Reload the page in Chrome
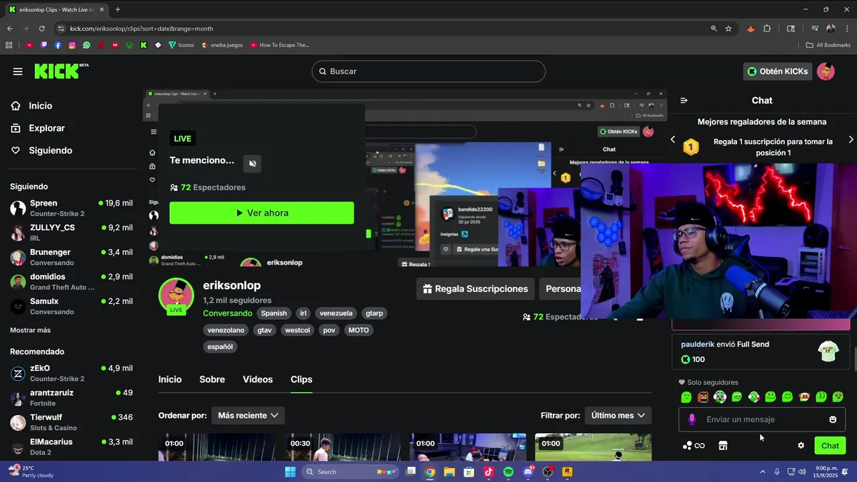This screenshot has height=482, width=857. pyautogui.click(x=42, y=29)
